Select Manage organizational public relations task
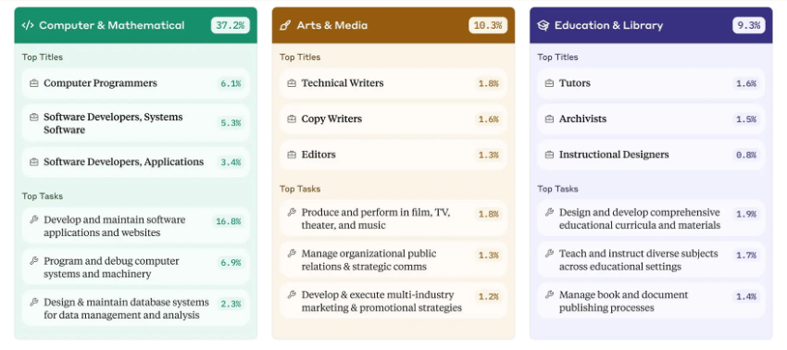This screenshot has width=787, height=350. (x=393, y=259)
